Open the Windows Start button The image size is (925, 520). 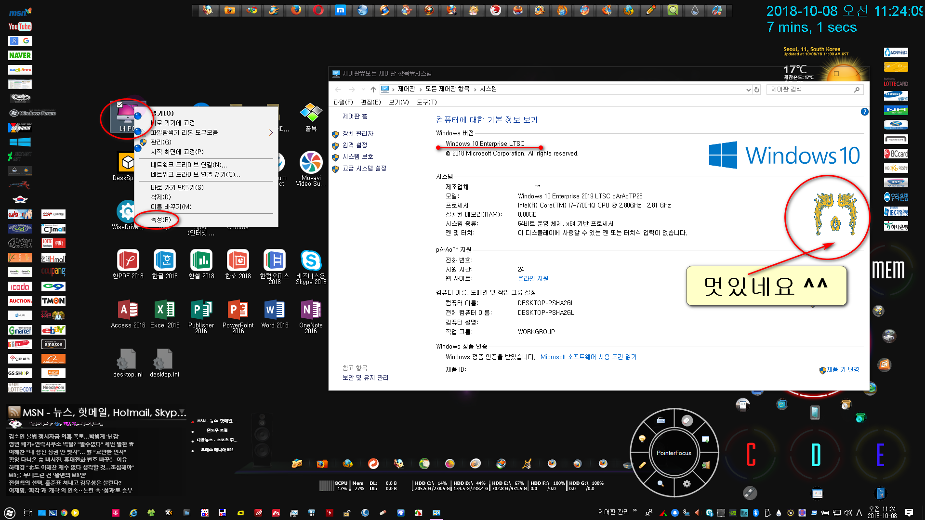point(10,513)
